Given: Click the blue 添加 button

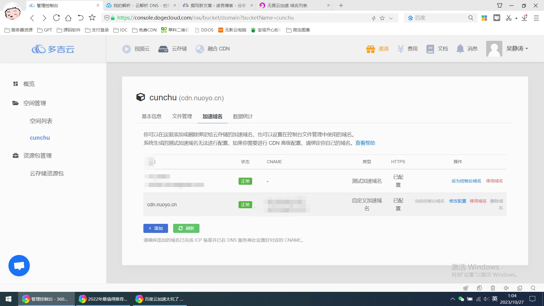Looking at the screenshot, I should (x=156, y=228).
